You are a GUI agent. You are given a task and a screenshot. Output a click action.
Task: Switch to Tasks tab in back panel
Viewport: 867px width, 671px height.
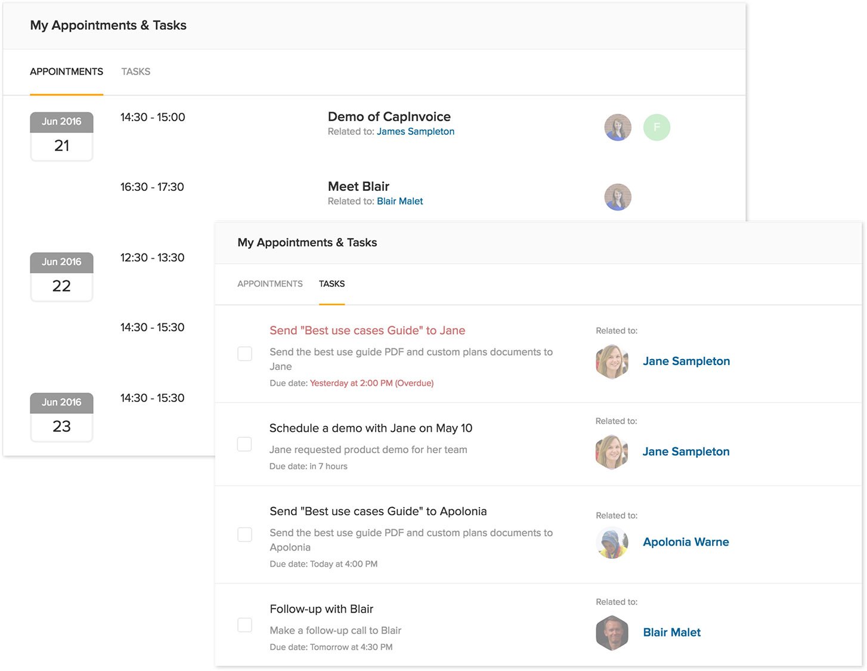(x=135, y=72)
